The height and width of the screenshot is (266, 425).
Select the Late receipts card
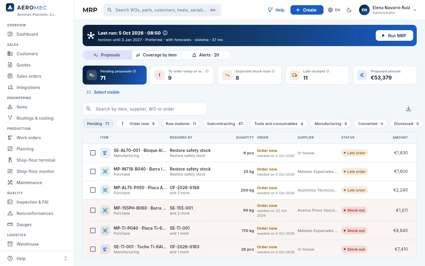coord(317,75)
